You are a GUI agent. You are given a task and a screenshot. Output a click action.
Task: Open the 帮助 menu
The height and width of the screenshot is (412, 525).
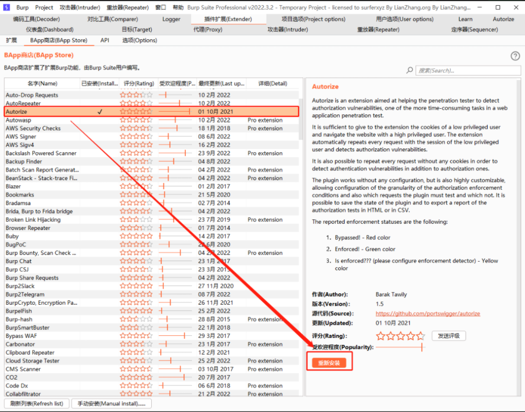[x=178, y=7]
